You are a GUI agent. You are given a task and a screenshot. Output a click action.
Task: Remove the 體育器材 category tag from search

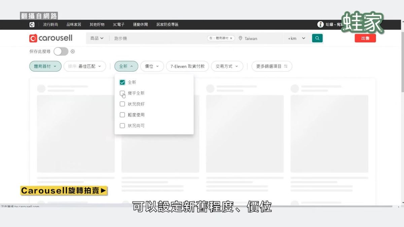point(231,38)
